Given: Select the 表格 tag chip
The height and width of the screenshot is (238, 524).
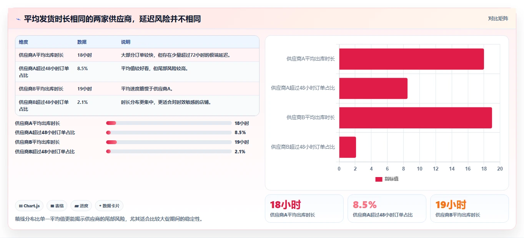Looking at the screenshot, I should click(57, 206).
